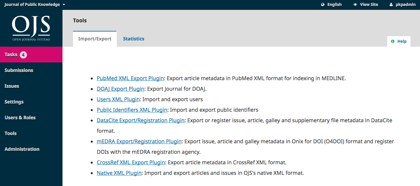This screenshot has width=420, height=186.
Task: Click the OJS Open Journal Systems logo
Action: pyautogui.click(x=31, y=28)
